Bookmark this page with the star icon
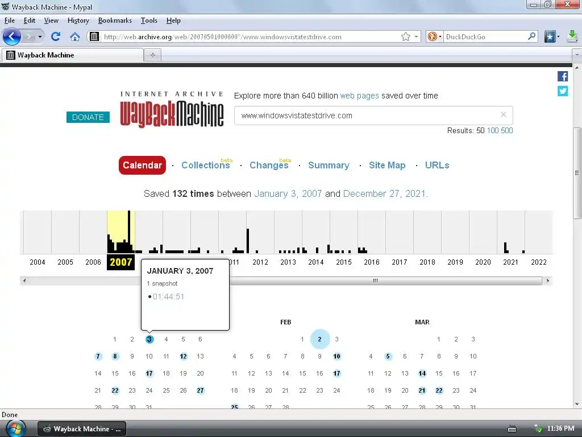 tap(406, 36)
